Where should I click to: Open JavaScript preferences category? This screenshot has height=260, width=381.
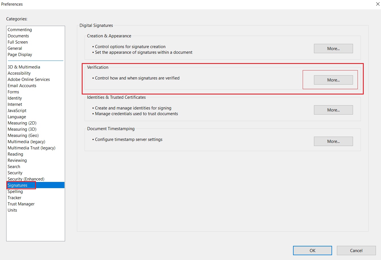click(x=17, y=111)
